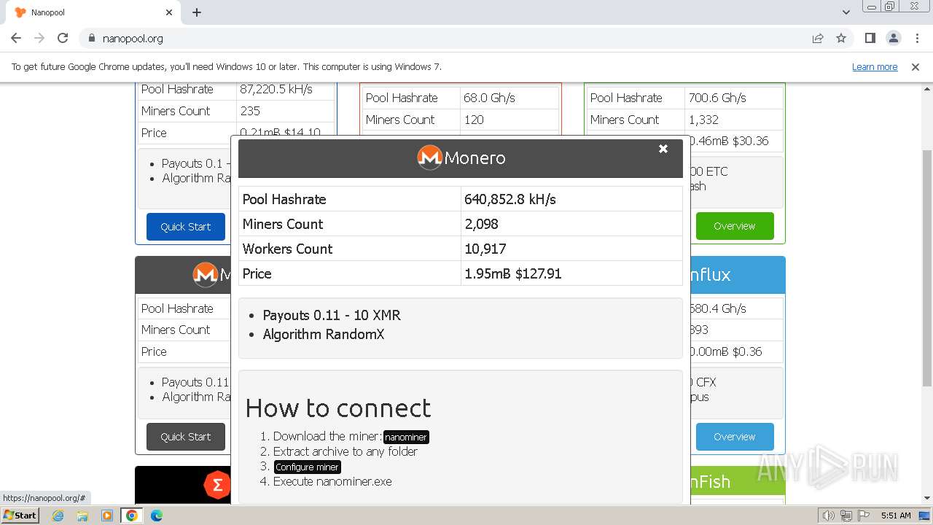
Task: Open Action Center flag icon
Action: (864, 516)
